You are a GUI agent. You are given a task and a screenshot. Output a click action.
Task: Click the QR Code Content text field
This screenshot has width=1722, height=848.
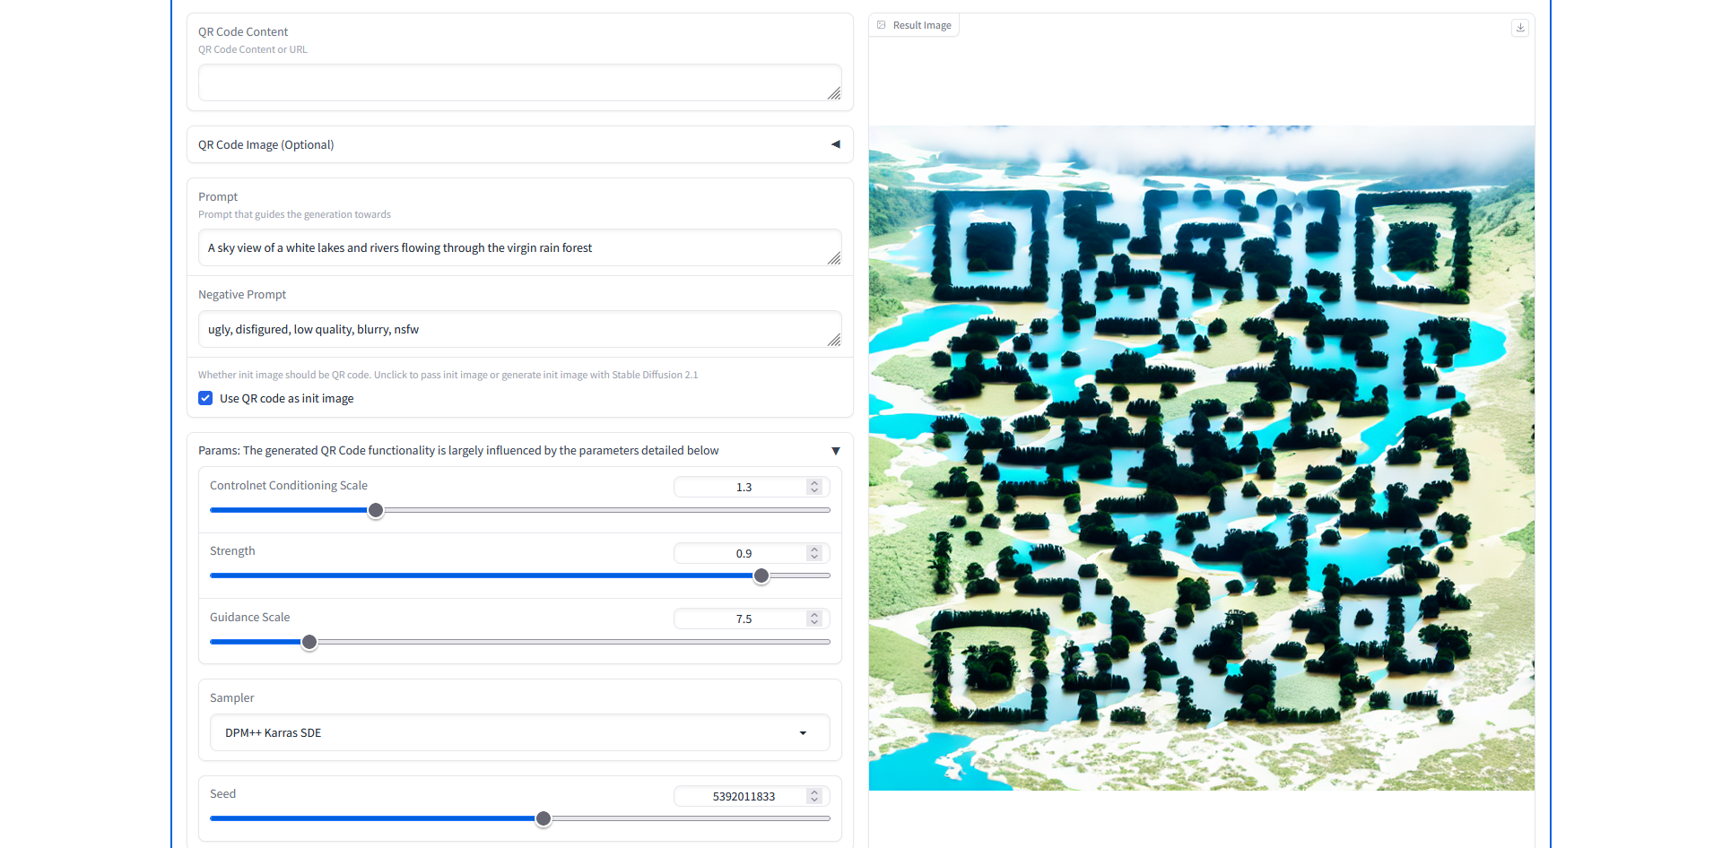(520, 82)
